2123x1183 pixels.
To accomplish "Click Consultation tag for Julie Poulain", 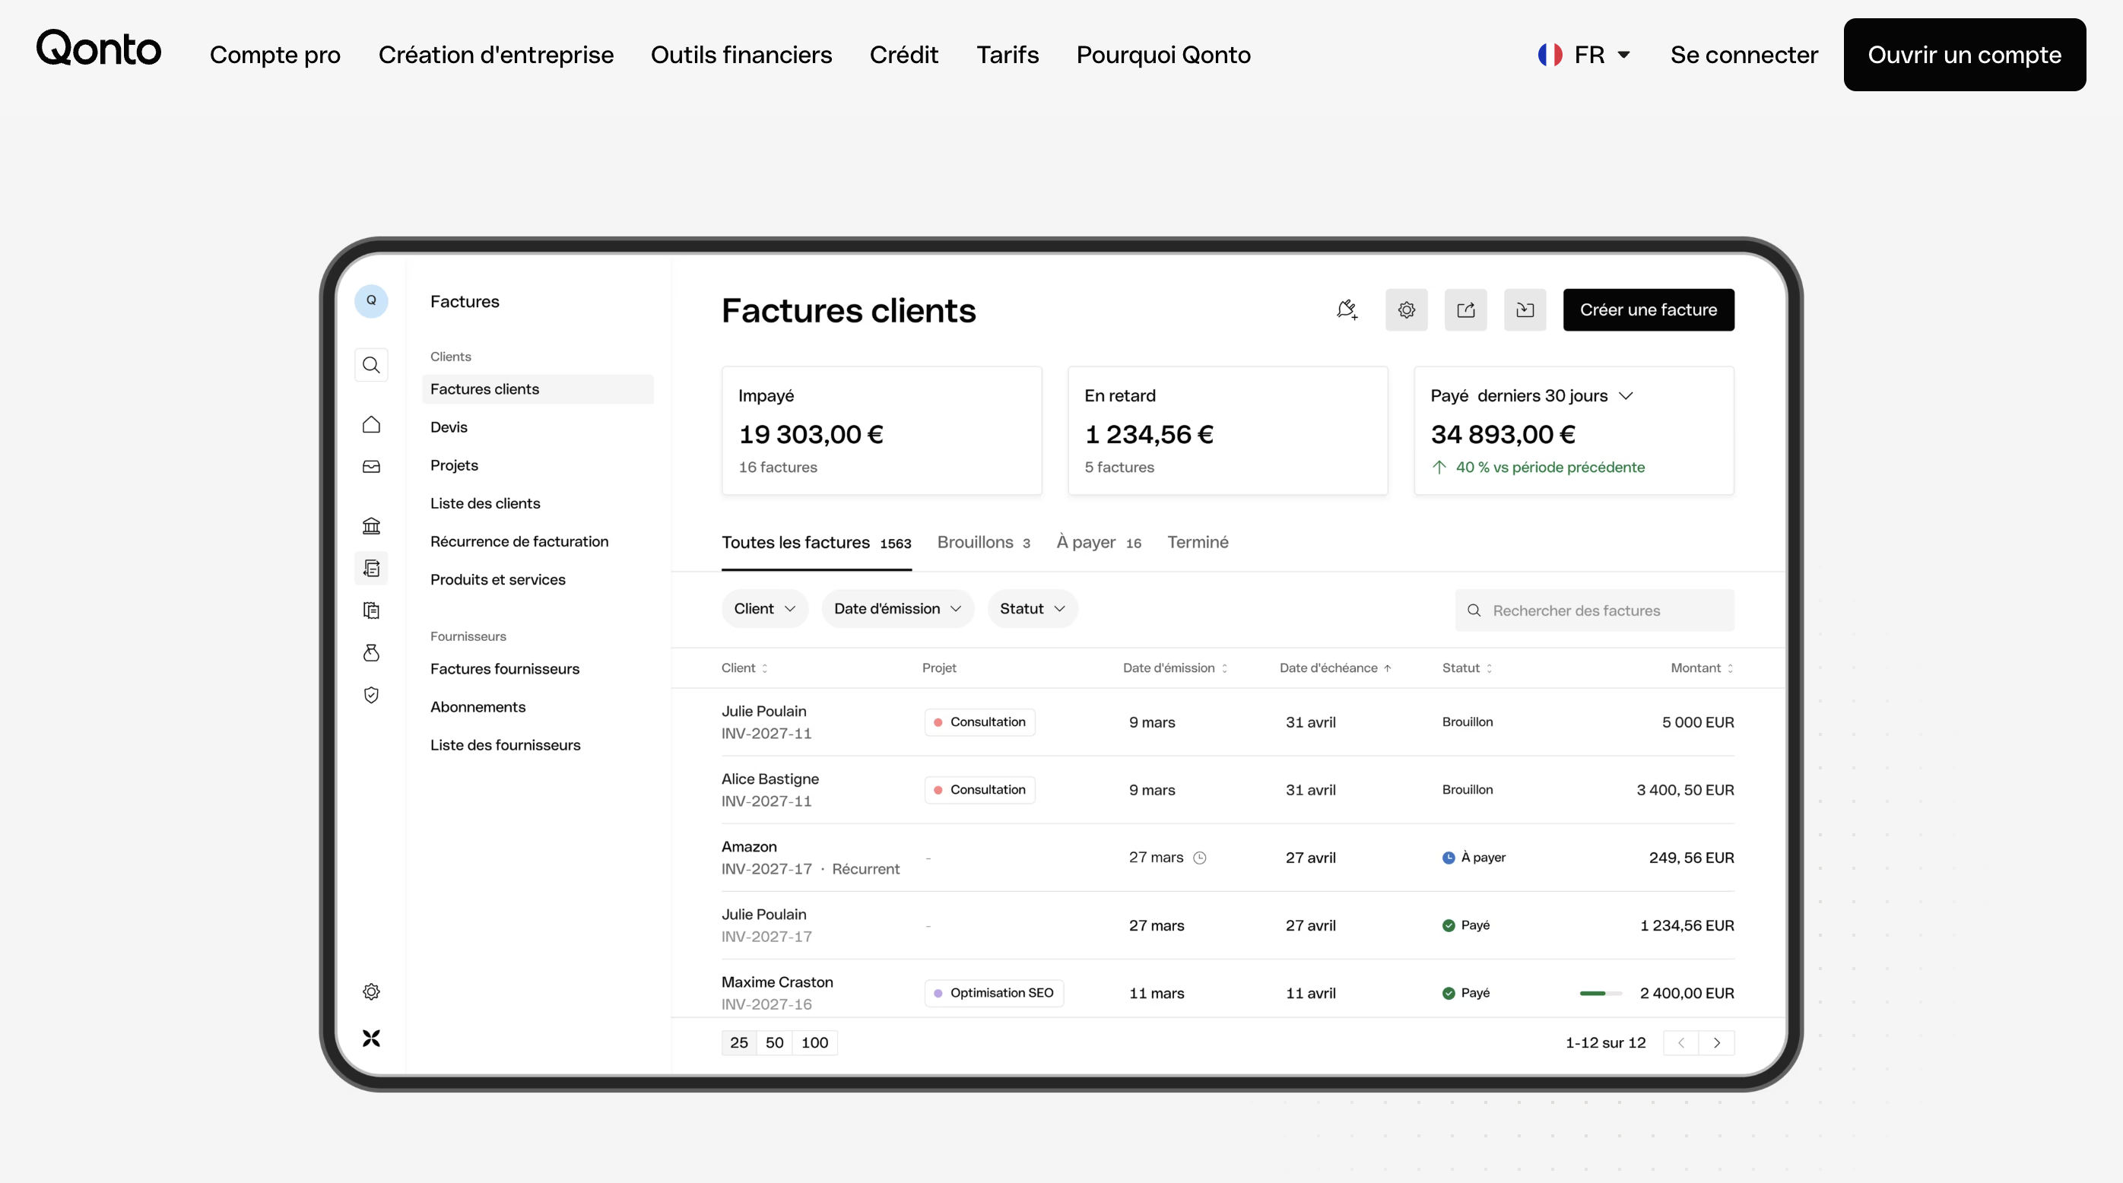I will [980, 722].
